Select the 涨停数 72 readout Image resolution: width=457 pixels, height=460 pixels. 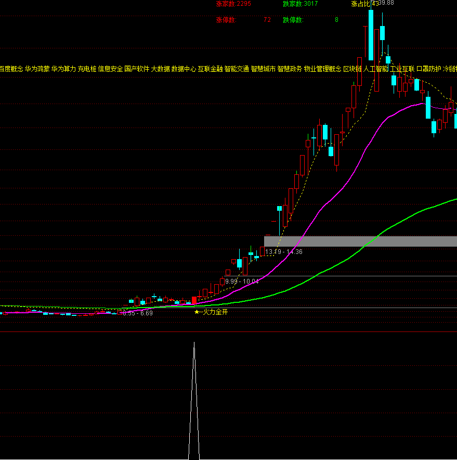[x=243, y=20]
